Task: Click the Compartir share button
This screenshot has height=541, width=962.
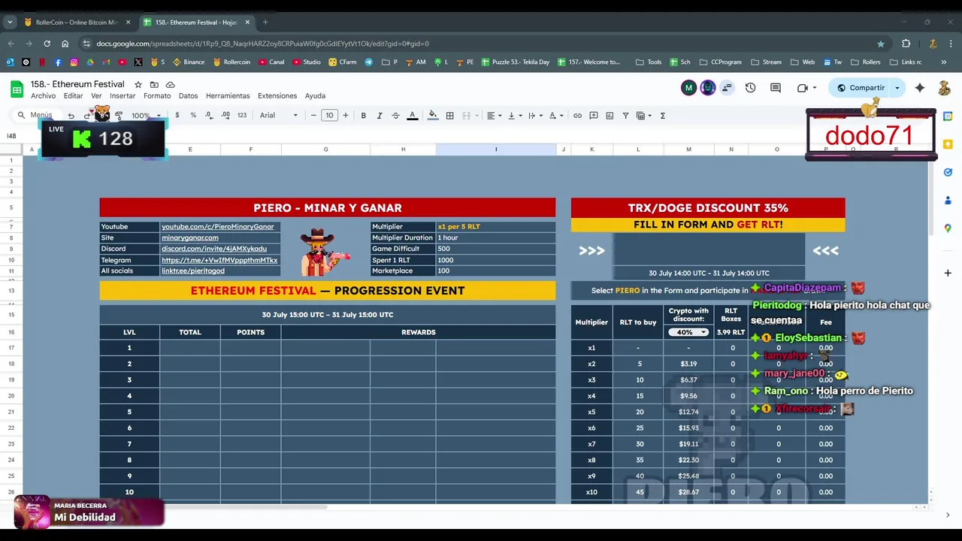Action: tap(860, 88)
